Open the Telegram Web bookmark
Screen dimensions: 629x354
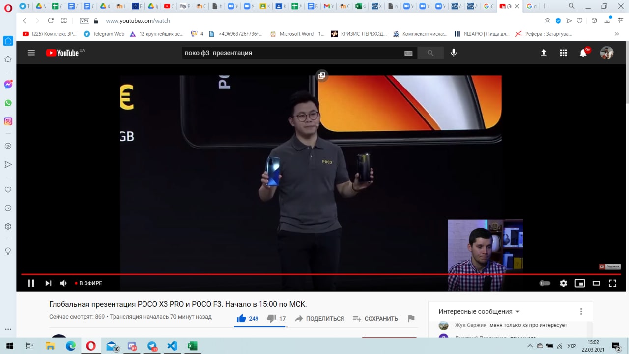(104, 34)
